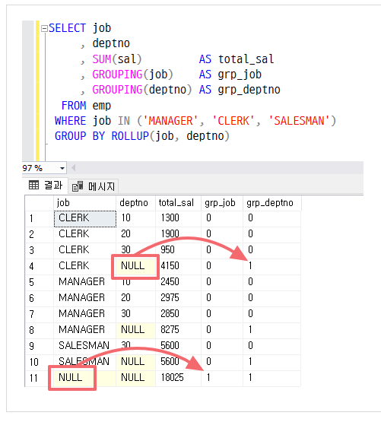This screenshot has width=381, height=422.
Task: Click the NULL deptno cell in row 10
Action: click(x=135, y=362)
